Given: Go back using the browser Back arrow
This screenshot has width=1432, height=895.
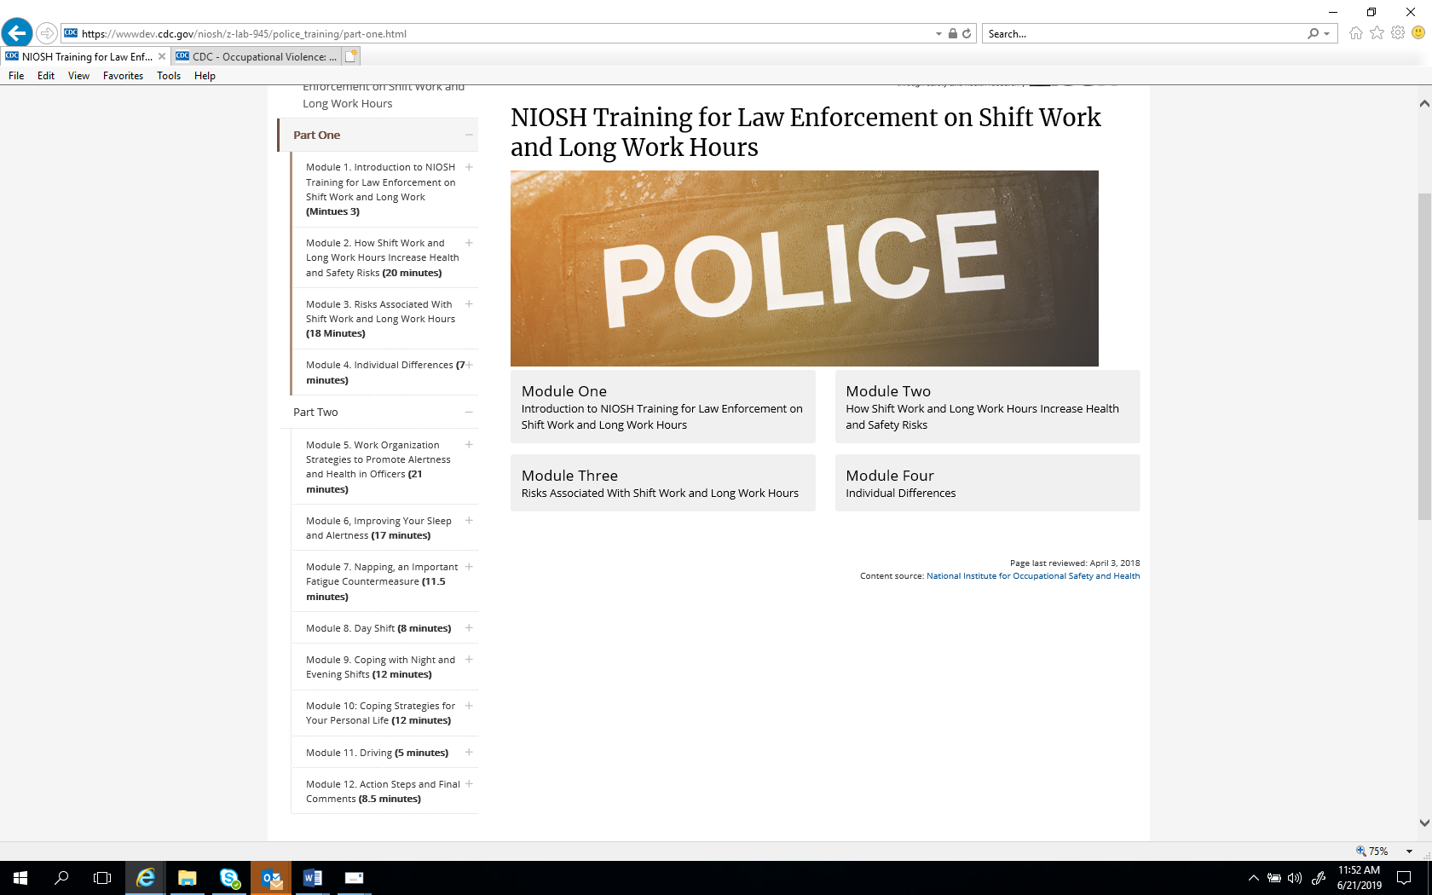Looking at the screenshot, I should pyautogui.click(x=17, y=33).
